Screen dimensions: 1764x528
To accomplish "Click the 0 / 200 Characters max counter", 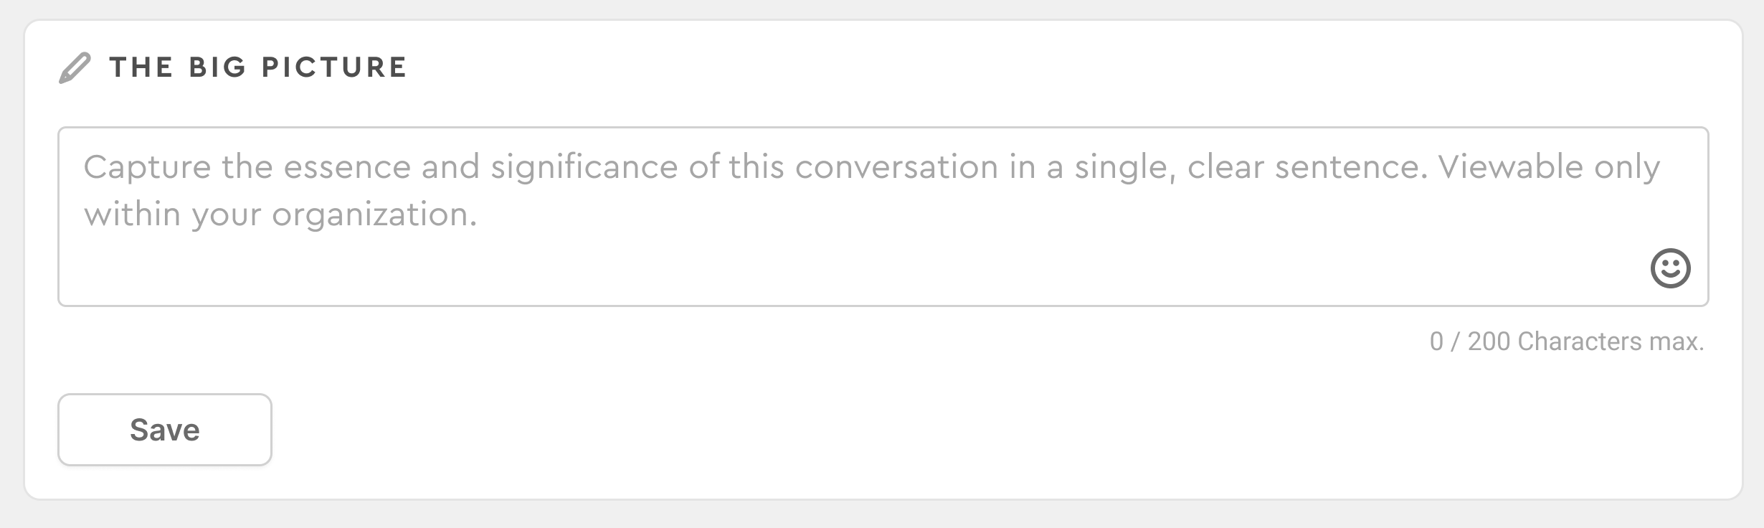I will pyautogui.click(x=1567, y=341).
